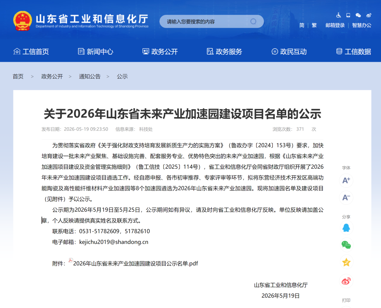The image size is (381, 308).
Task: Open the 政民互动 menu item
Action: tap(293, 52)
